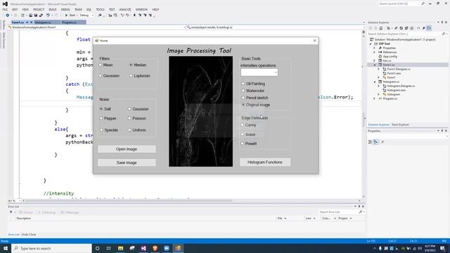Viewport: 450px width, 253px height.
Task: Click the Preview Selected Items icon in Solution Explorer
Action: [x=429, y=28]
